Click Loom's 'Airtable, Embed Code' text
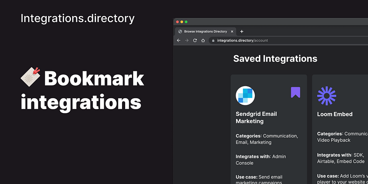 click(x=341, y=162)
